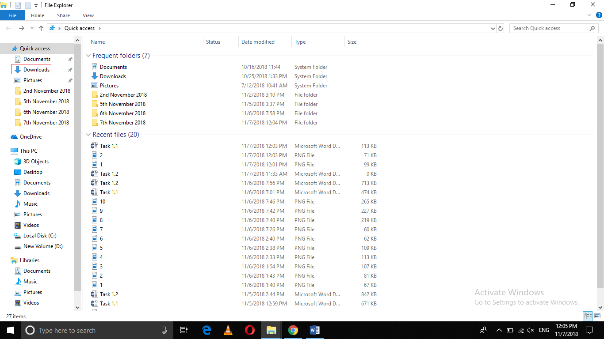The image size is (604, 339).
Task: Switch to the View ribbon tab
Action: [88, 15]
